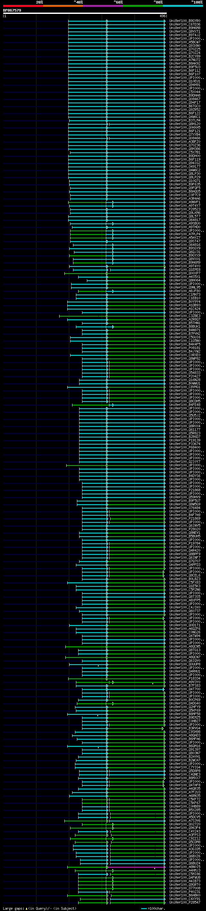The image size is (206, 911).
Task: Open hit UniRef100_Q8VXT1
Action: point(185,31)
